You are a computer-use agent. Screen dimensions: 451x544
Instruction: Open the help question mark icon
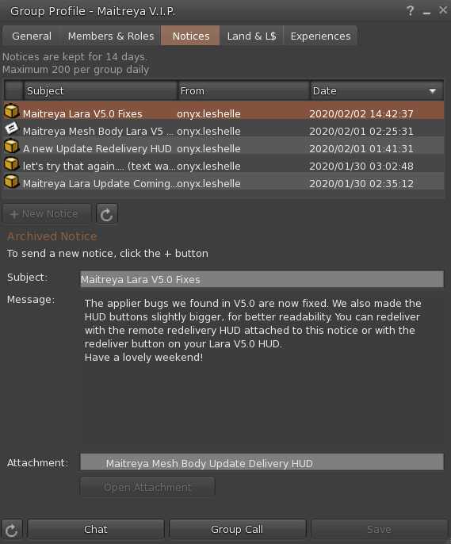click(x=410, y=11)
